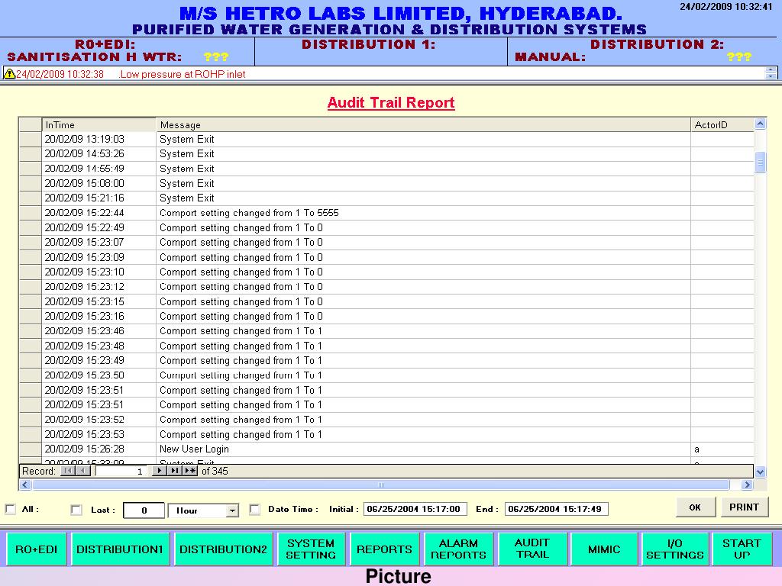This screenshot has height=586, width=782.
Task: Click the table's vertical scroll up arrow
Action: (x=760, y=124)
